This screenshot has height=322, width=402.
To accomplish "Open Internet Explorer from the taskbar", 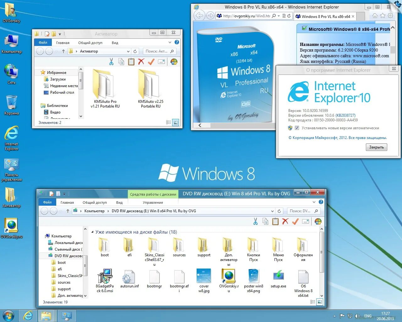I will point(28,316).
